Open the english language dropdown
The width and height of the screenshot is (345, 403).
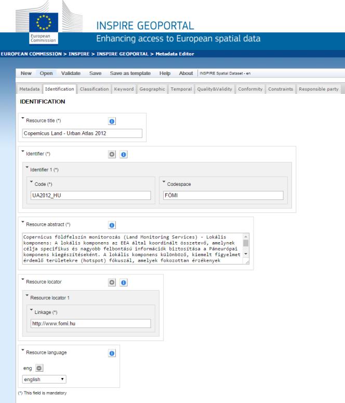pos(44,380)
